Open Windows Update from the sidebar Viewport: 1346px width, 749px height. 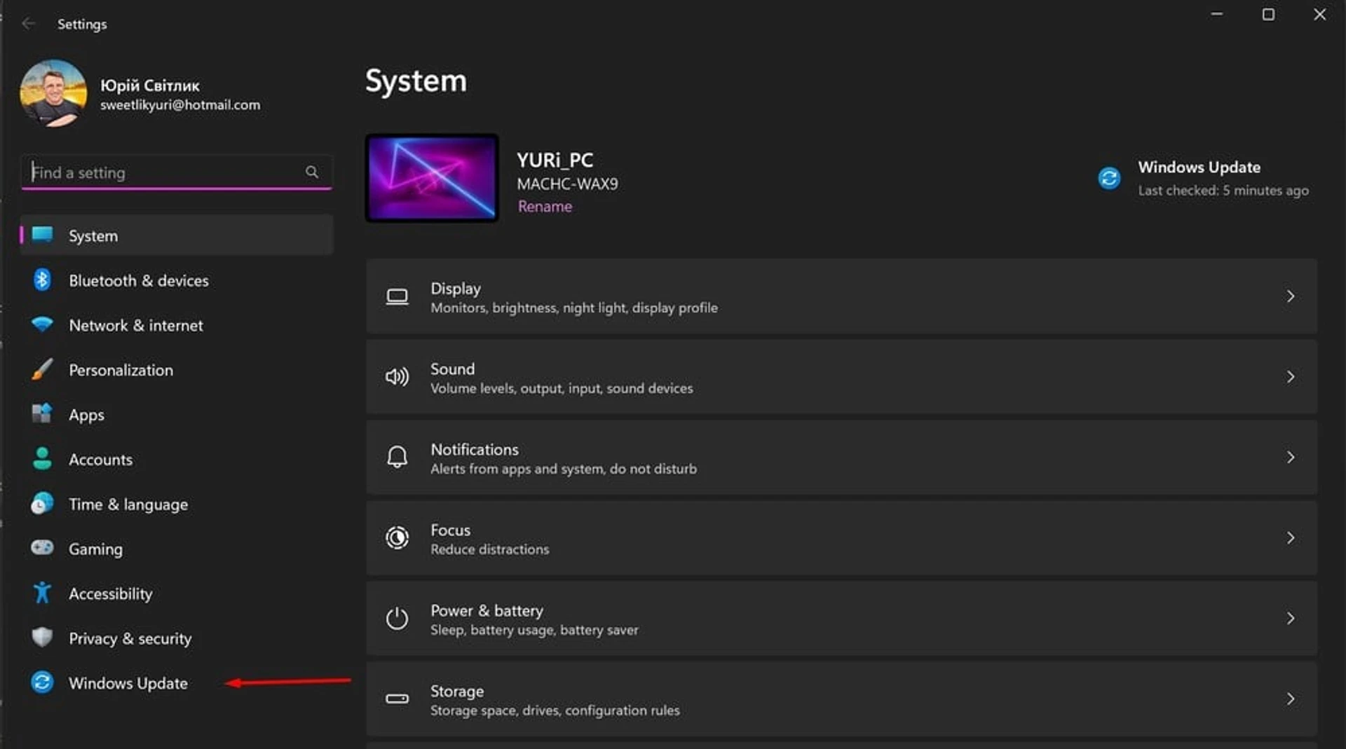(x=177, y=683)
